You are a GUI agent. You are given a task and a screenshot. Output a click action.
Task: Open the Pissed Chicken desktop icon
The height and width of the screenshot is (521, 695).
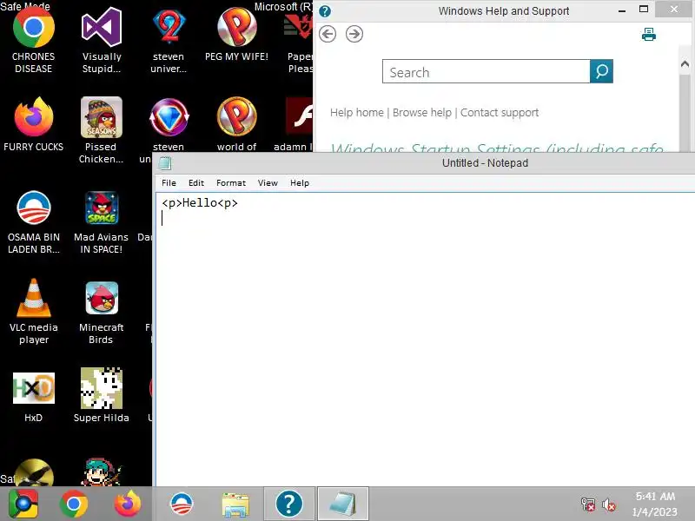point(102,117)
